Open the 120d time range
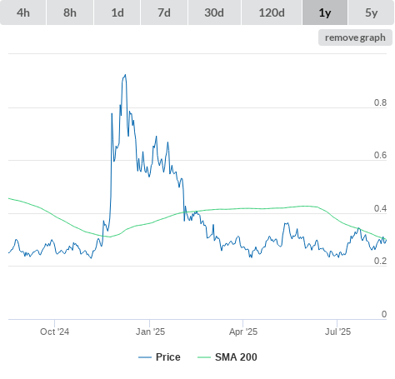Screen dimensions: 395x379 (272, 12)
